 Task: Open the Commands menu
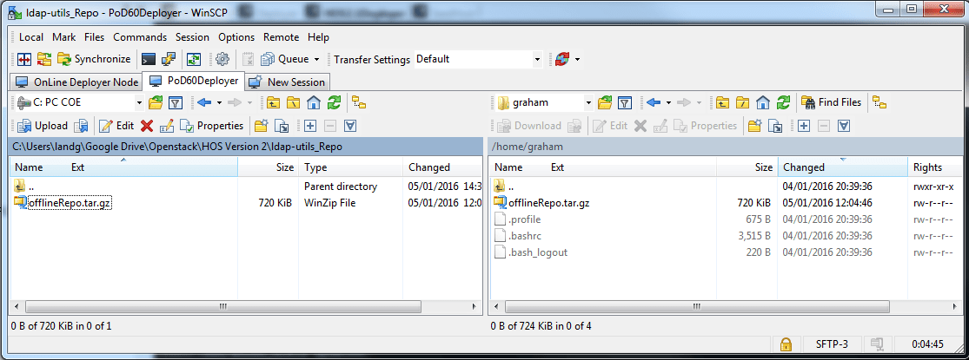click(140, 37)
